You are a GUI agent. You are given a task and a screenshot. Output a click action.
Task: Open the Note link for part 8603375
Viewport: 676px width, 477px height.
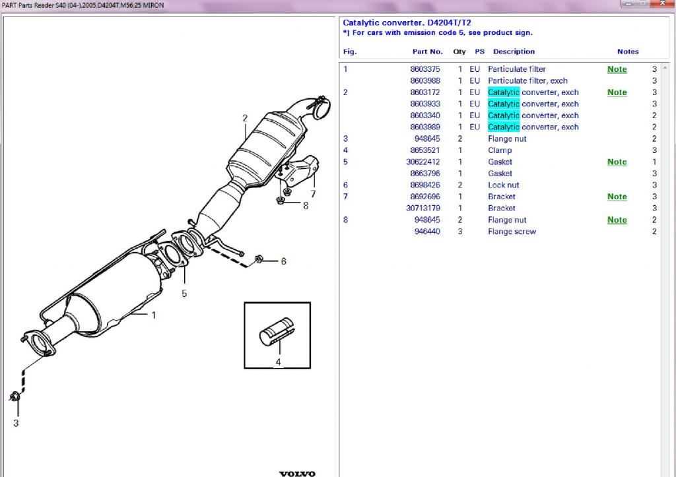617,69
